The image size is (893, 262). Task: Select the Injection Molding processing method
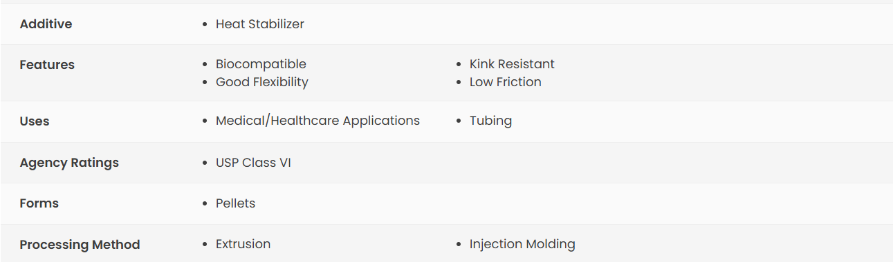pyautogui.click(x=522, y=244)
